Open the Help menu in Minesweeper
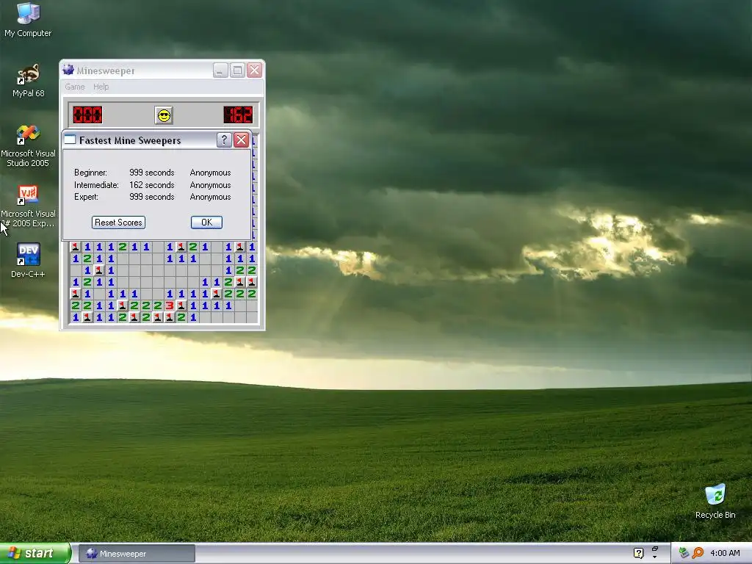 [x=101, y=87]
